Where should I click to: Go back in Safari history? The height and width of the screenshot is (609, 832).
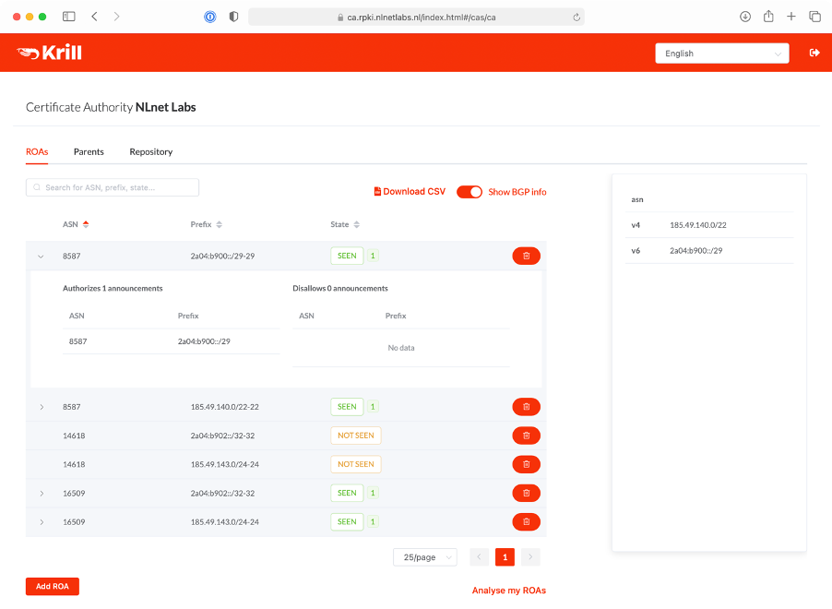pos(94,17)
